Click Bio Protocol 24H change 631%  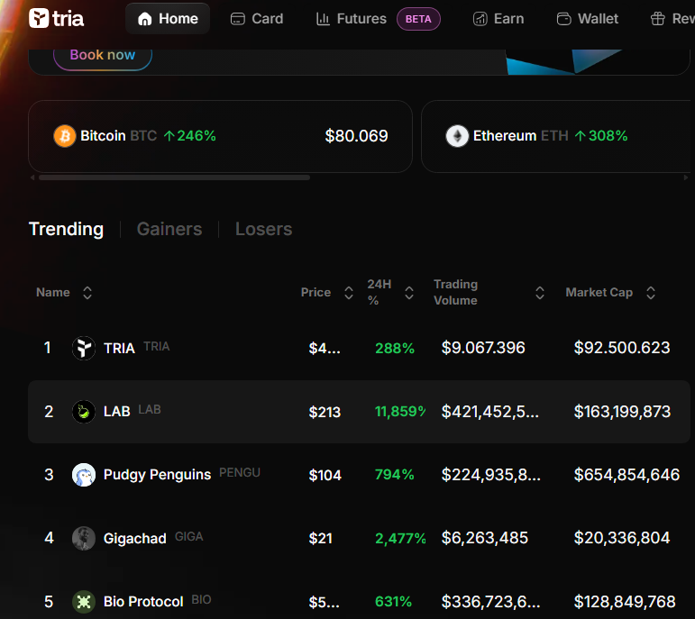(x=393, y=602)
